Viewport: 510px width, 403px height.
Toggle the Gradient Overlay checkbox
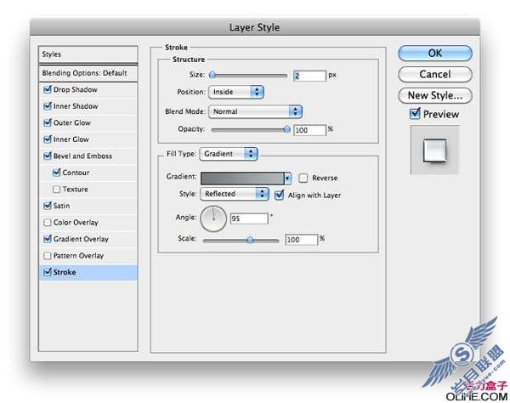point(48,239)
